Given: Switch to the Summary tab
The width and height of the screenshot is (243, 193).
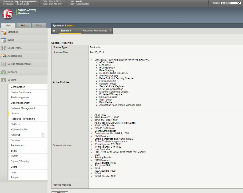Looking at the screenshot, I should [x=70, y=31].
